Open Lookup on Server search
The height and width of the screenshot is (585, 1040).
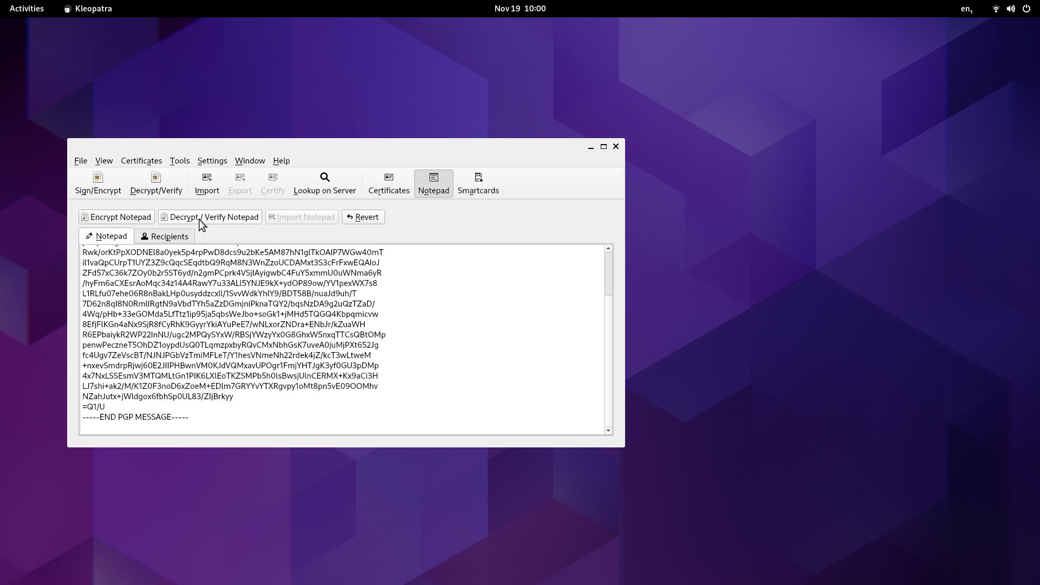point(324,183)
